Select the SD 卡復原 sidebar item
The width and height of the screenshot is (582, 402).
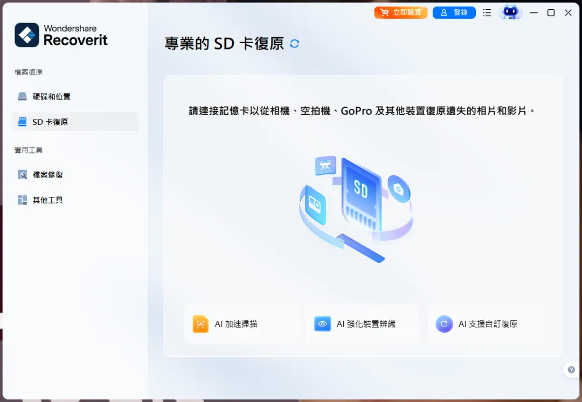75,122
